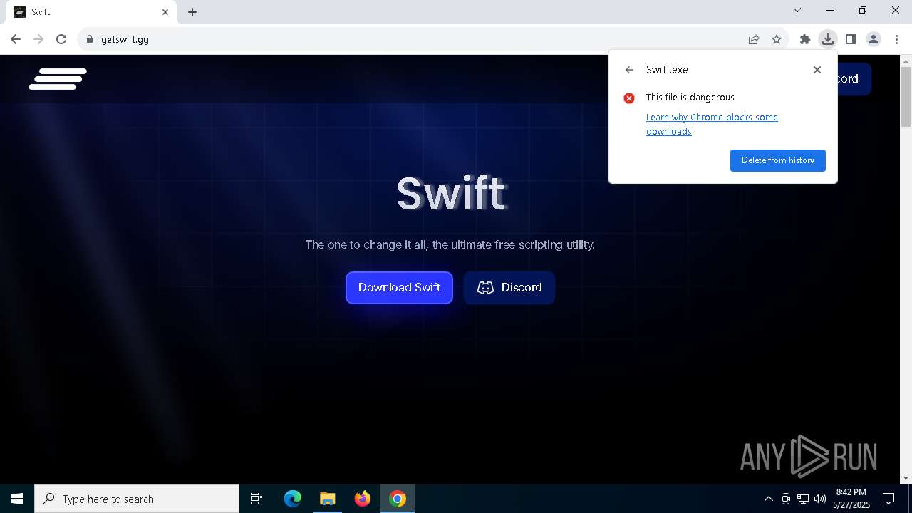The width and height of the screenshot is (912, 513).
Task: Go back with the browser back arrow
Action: (x=16, y=39)
